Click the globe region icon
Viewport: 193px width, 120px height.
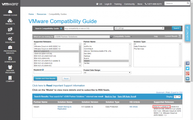[x=97, y=4]
